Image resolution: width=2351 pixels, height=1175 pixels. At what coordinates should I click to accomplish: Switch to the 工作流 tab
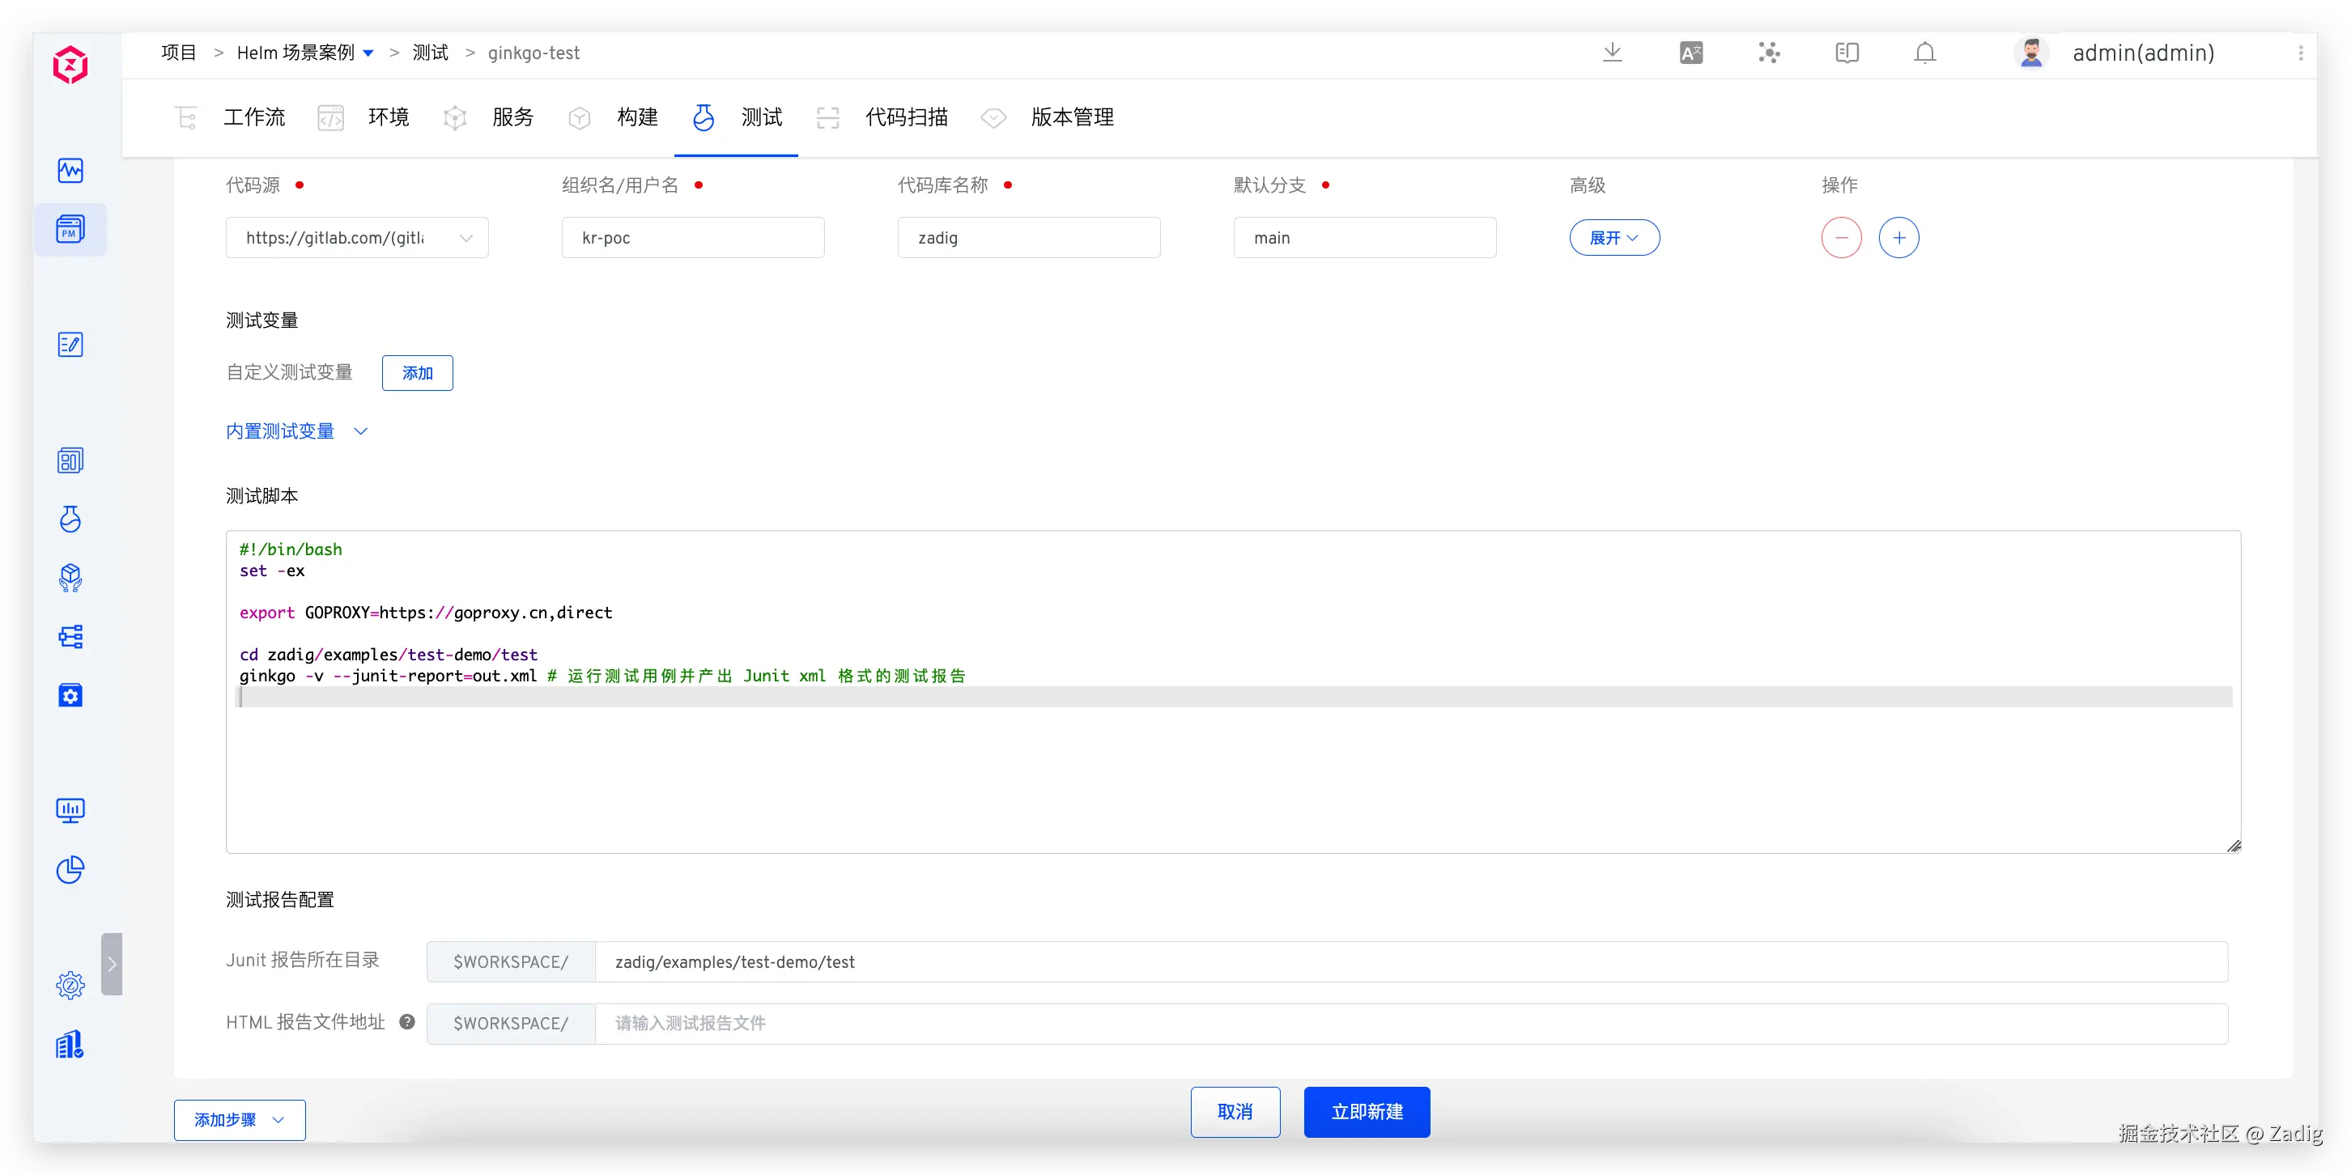(x=253, y=117)
